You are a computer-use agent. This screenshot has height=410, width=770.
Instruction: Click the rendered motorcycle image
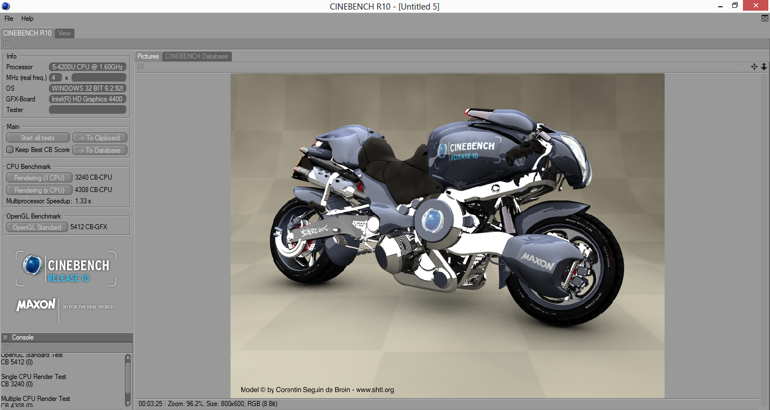[x=448, y=235]
